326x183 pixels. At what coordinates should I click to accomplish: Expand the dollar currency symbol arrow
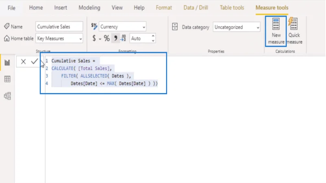100,39
